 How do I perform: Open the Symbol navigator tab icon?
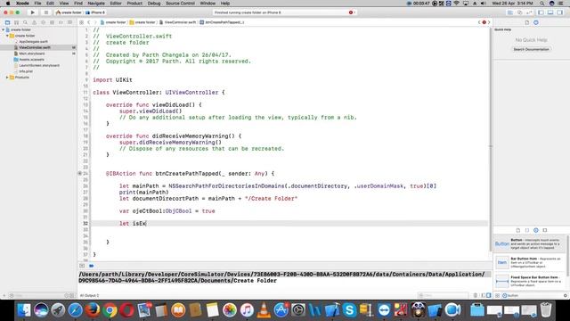tap(16, 22)
